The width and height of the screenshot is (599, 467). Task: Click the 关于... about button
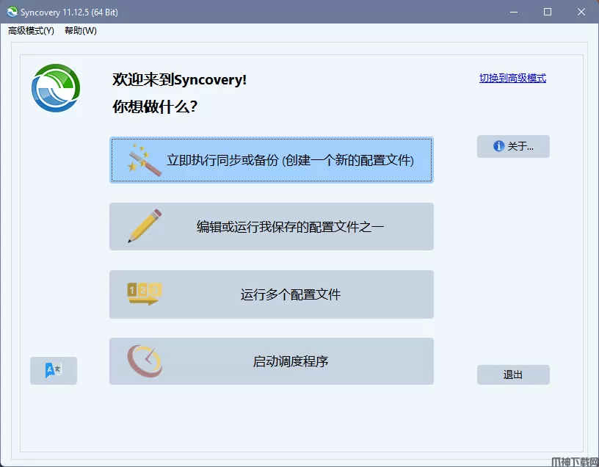513,146
